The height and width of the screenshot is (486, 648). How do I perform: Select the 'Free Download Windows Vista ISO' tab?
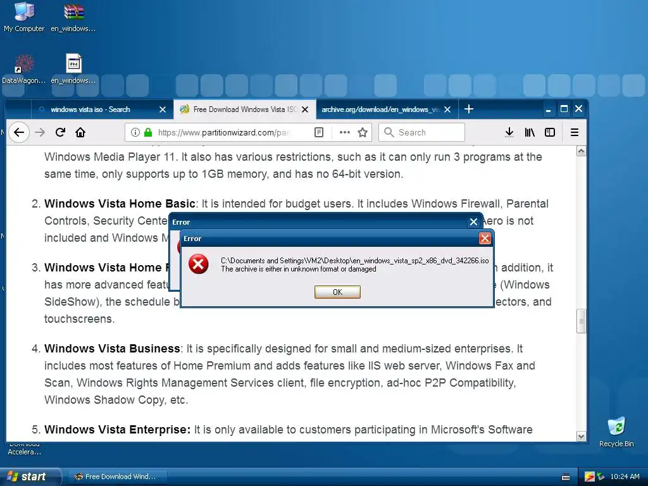click(245, 109)
